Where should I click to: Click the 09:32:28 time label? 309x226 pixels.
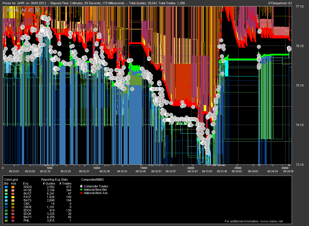point(66,171)
